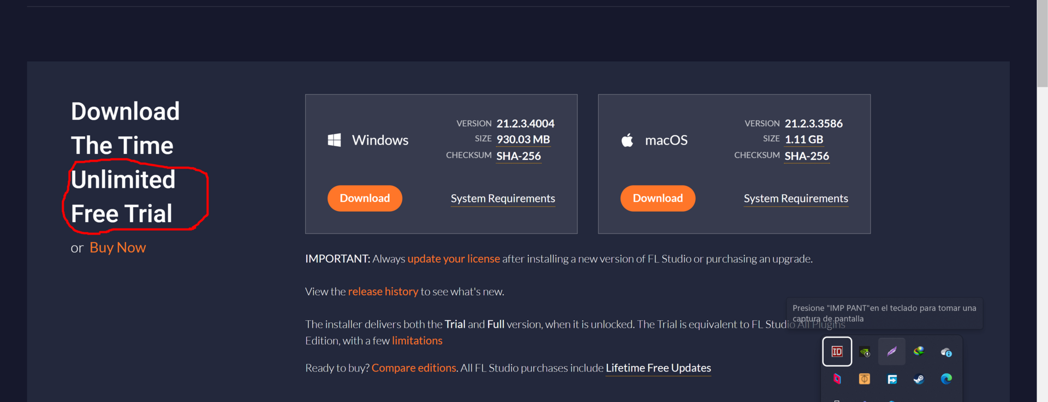Click the macOS 1.11 GB size value
1048x402 pixels.
tap(804, 140)
